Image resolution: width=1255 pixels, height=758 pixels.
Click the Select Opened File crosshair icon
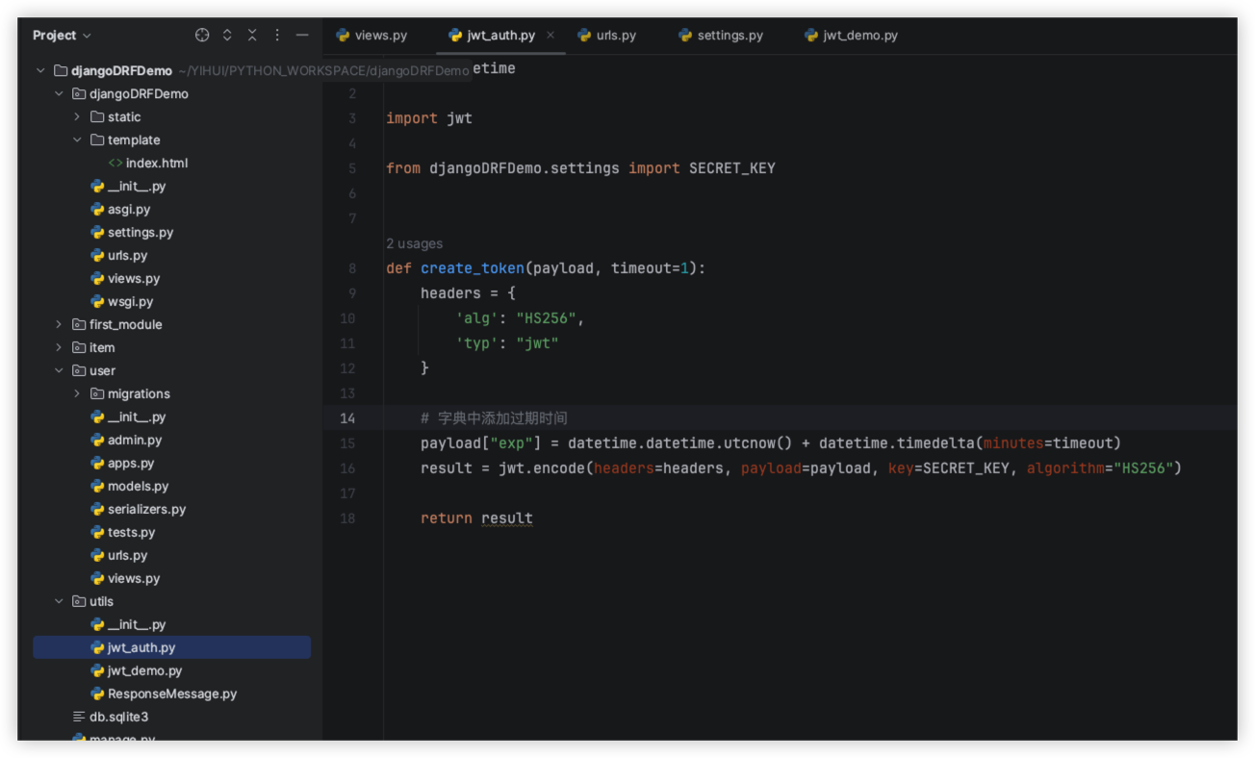[x=202, y=36]
